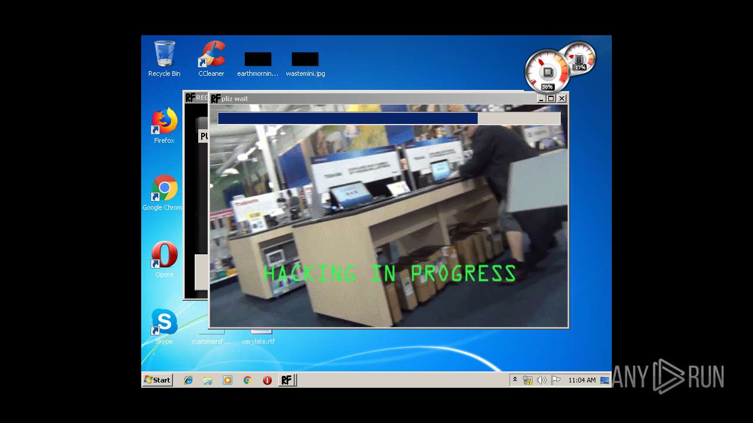Click the Opera icon in the taskbar

coord(267,380)
